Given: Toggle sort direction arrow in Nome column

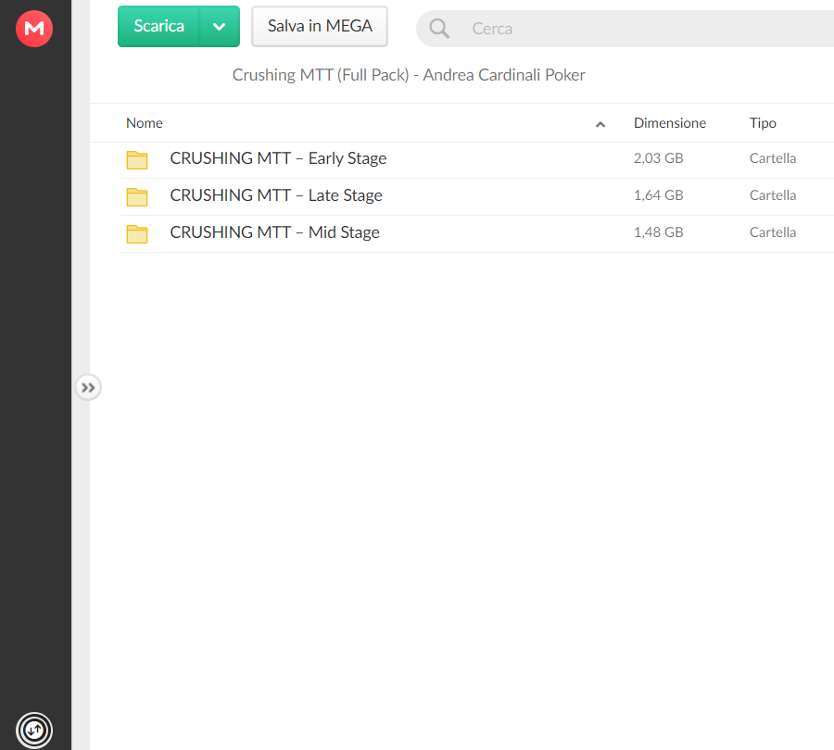Looking at the screenshot, I should coord(600,124).
